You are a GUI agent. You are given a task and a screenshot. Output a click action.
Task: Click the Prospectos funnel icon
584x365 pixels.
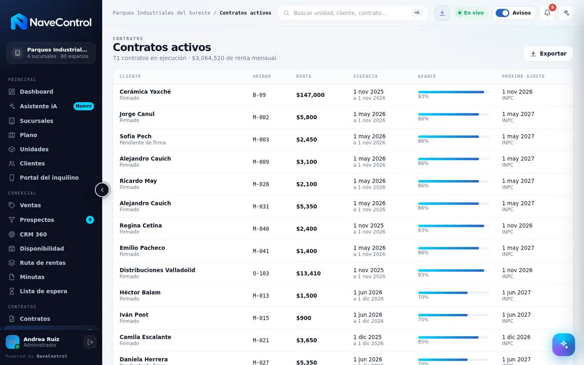[x=12, y=220]
